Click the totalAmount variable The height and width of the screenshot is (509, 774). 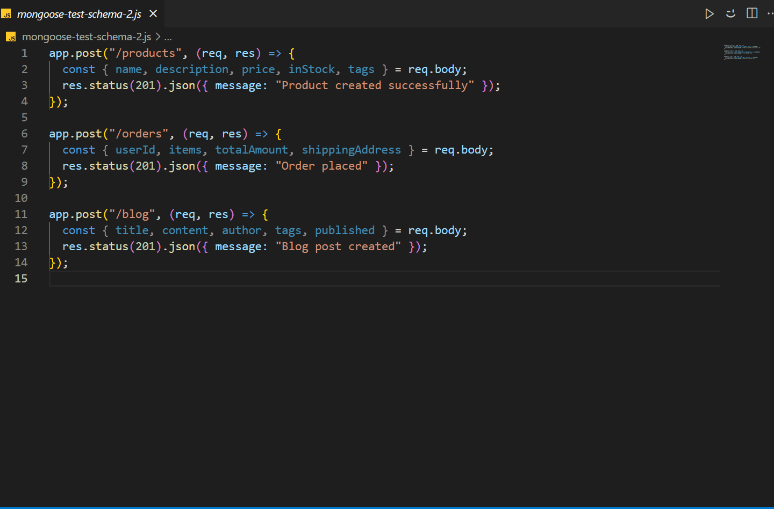(252, 150)
